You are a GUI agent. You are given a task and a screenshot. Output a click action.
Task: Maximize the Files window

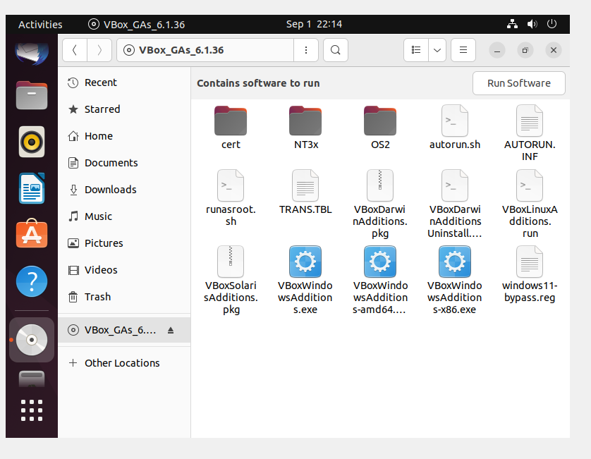click(x=525, y=50)
